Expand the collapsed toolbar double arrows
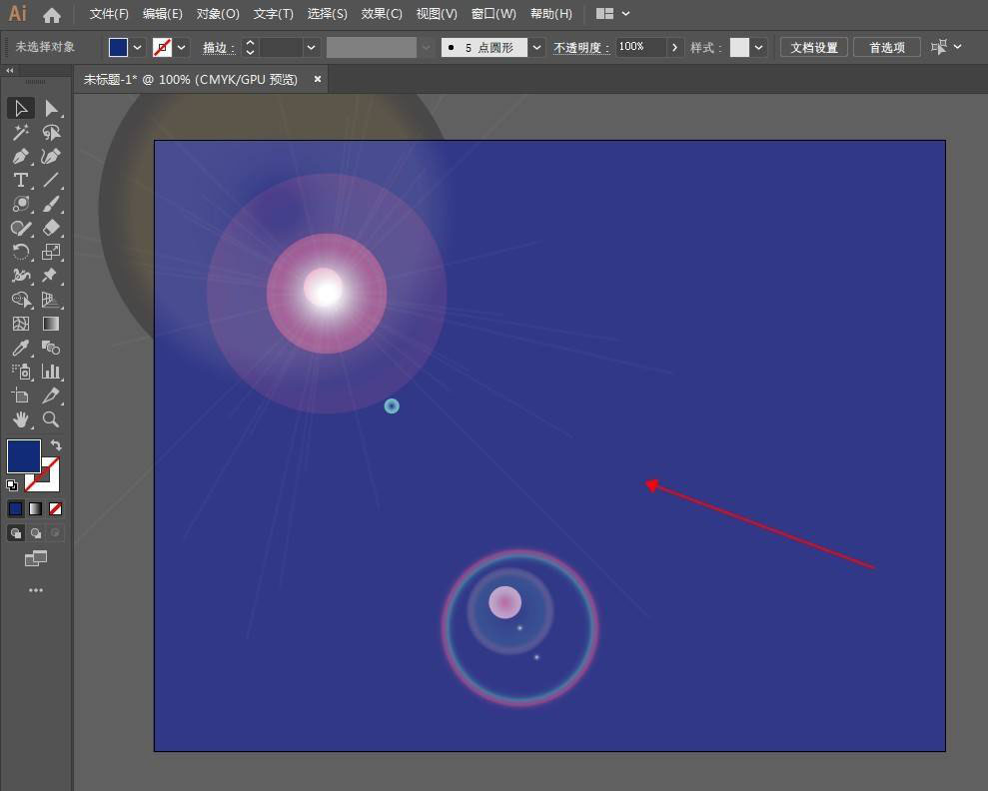This screenshot has height=791, width=988. [x=9, y=71]
